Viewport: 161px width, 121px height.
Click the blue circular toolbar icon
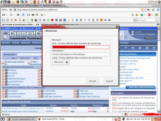coord(23,15)
